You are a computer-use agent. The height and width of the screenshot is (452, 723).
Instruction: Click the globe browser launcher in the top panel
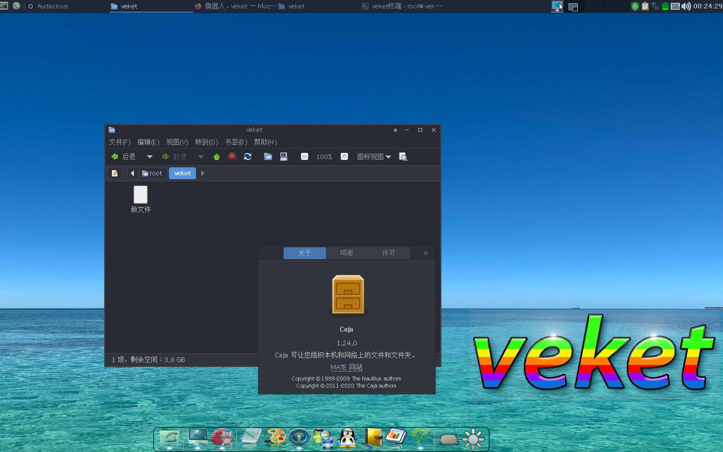click(x=16, y=6)
